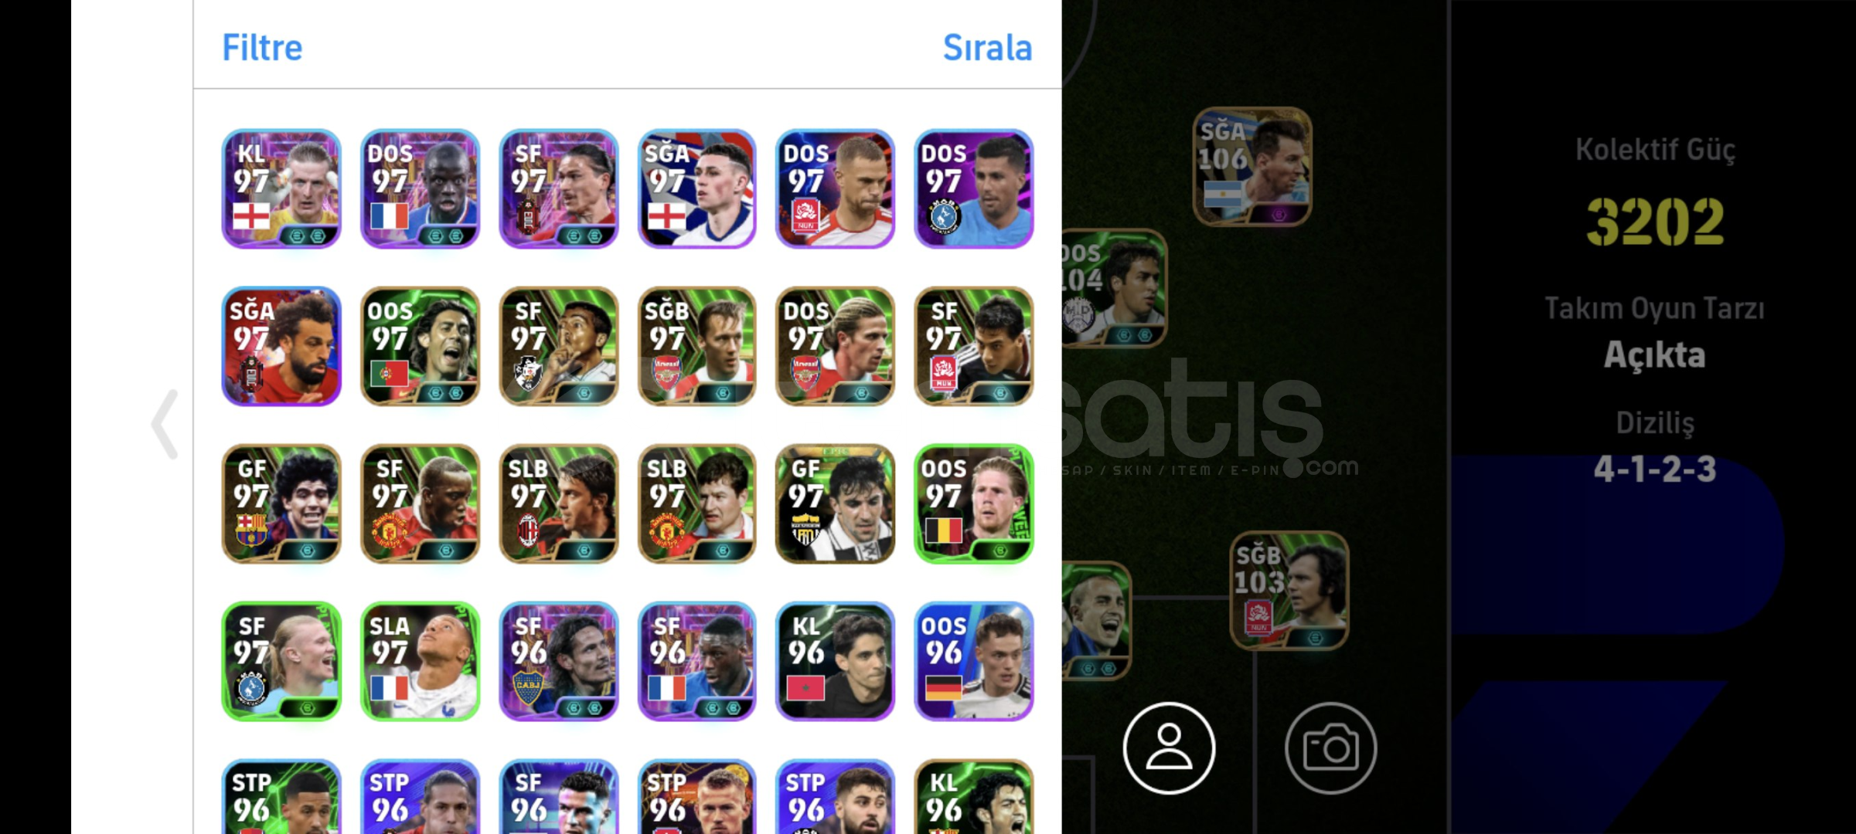The image size is (1856, 834).
Task: Select the SLB 97 AC Milan card
Action: coord(558,503)
